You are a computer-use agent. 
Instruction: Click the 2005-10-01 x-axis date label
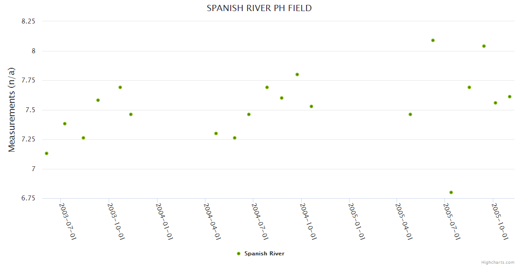500,221
